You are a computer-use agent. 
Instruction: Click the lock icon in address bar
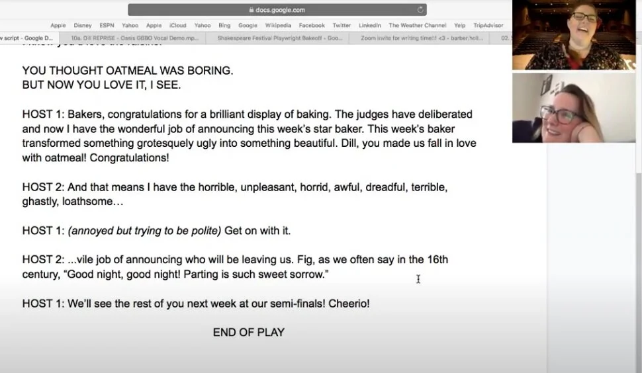pos(252,10)
